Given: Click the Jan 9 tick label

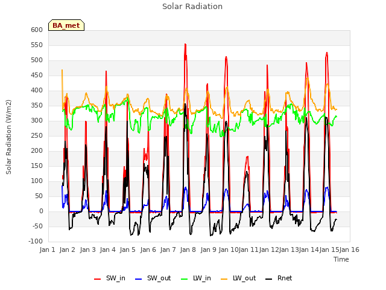Looking at the screenshot, I should tap(209, 250).
